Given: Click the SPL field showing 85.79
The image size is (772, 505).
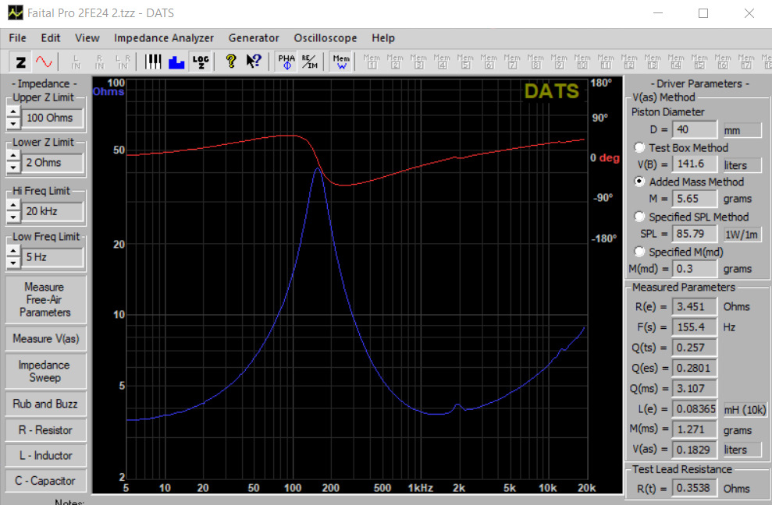Looking at the screenshot, I should click(694, 234).
